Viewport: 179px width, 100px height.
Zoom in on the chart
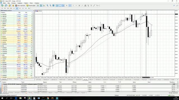[47, 6]
